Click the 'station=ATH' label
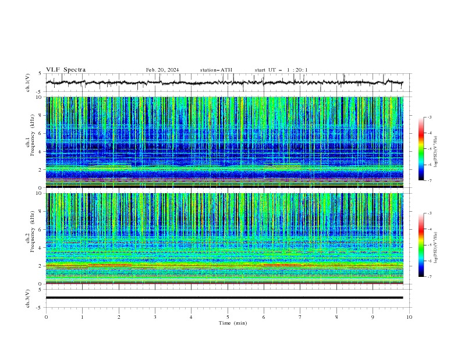Image resolution: width=461 pixels, height=356 pixels. click(216, 70)
